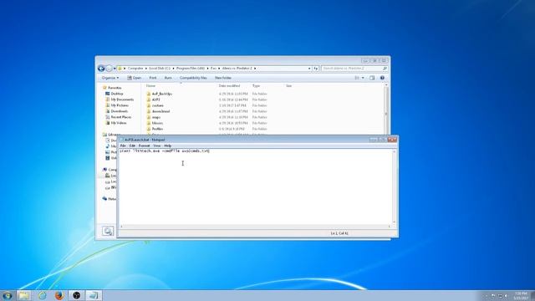Click the Explorer Back arrow button

point(101,69)
